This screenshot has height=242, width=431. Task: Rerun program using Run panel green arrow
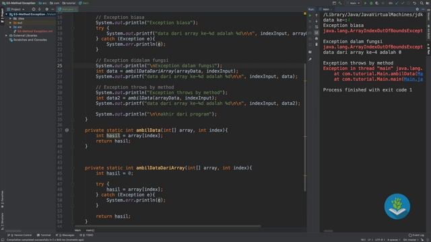pyautogui.click(x=310, y=15)
